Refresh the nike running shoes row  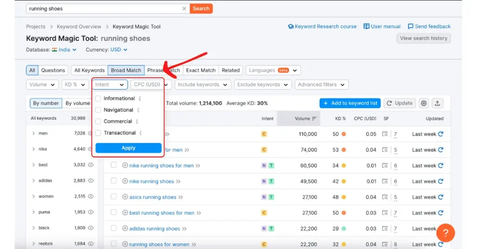441,181
